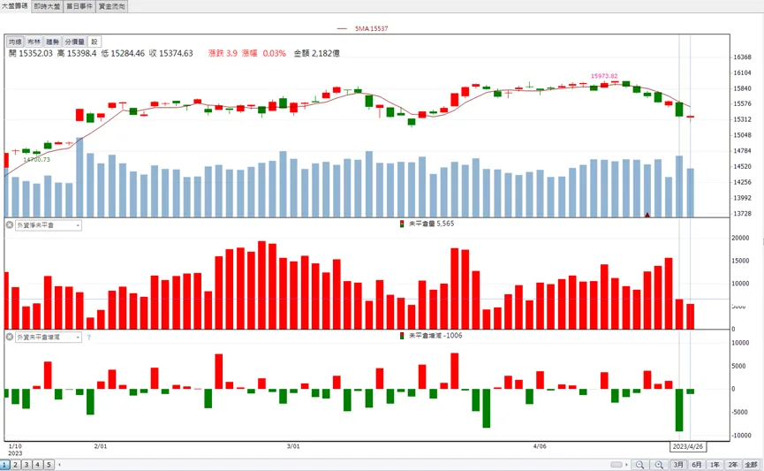This screenshot has width=764, height=471.
Task: Toggle the 布林 Bollinger overlay
Action: click(x=34, y=42)
